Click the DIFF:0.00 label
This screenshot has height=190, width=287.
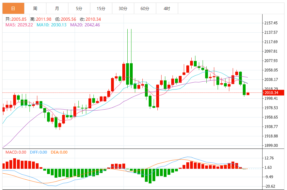point(39,152)
